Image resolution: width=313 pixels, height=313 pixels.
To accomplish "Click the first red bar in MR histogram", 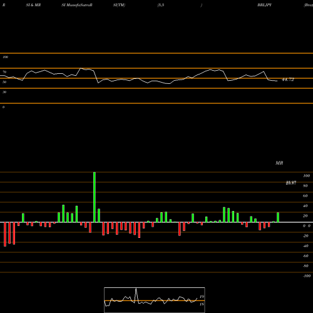I will (x=5, y=234).
